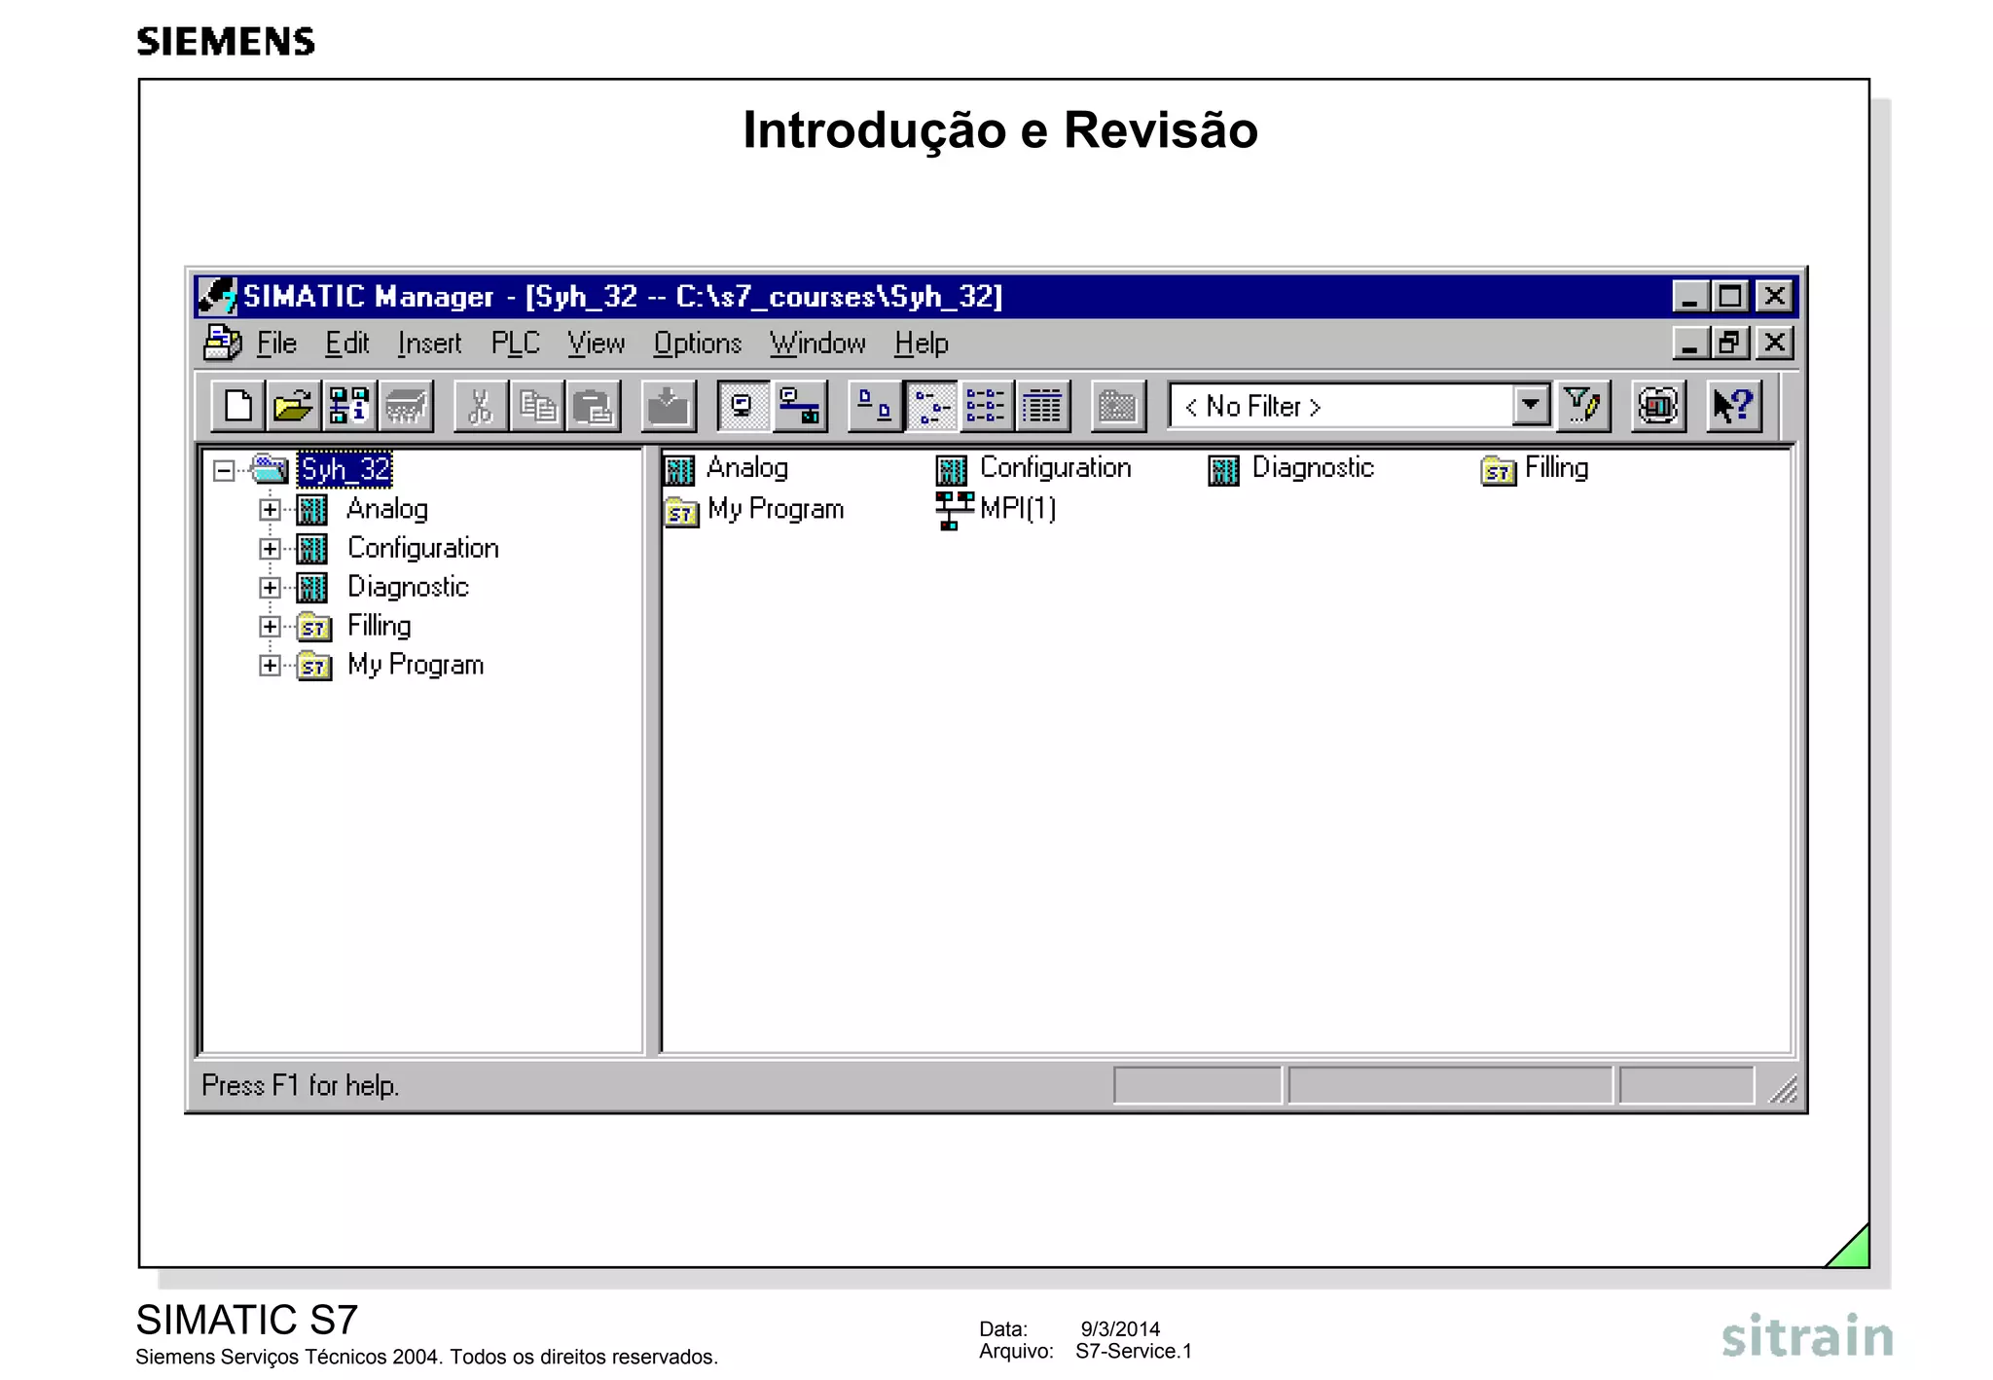
Task: Toggle the Offline view button
Action: [743, 406]
